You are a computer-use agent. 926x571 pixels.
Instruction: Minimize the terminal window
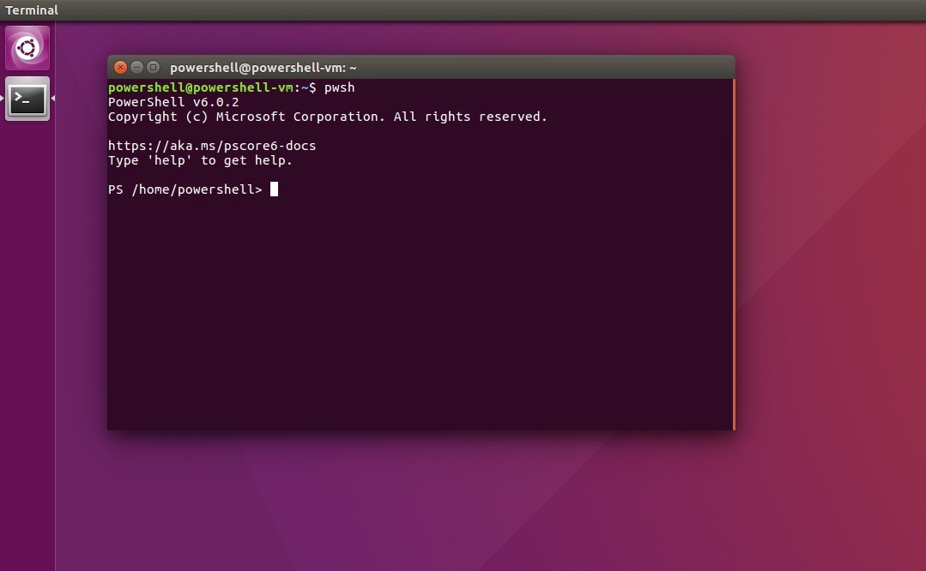click(136, 67)
